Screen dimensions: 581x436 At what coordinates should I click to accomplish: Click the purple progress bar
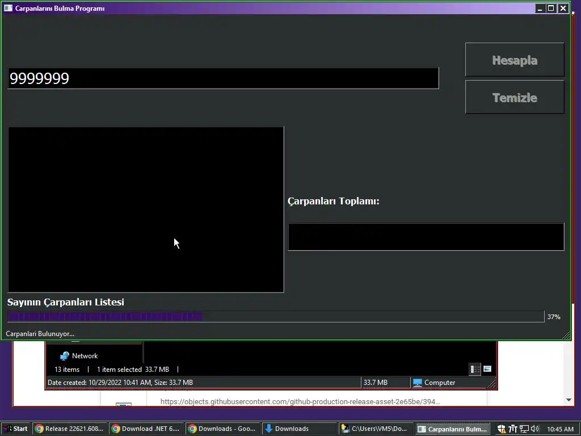(276, 317)
